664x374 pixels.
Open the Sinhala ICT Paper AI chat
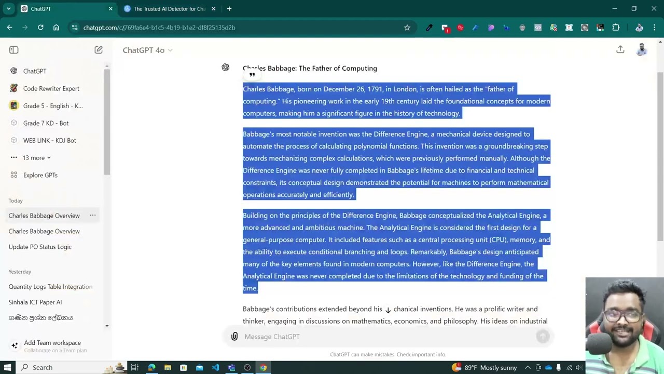click(35, 302)
